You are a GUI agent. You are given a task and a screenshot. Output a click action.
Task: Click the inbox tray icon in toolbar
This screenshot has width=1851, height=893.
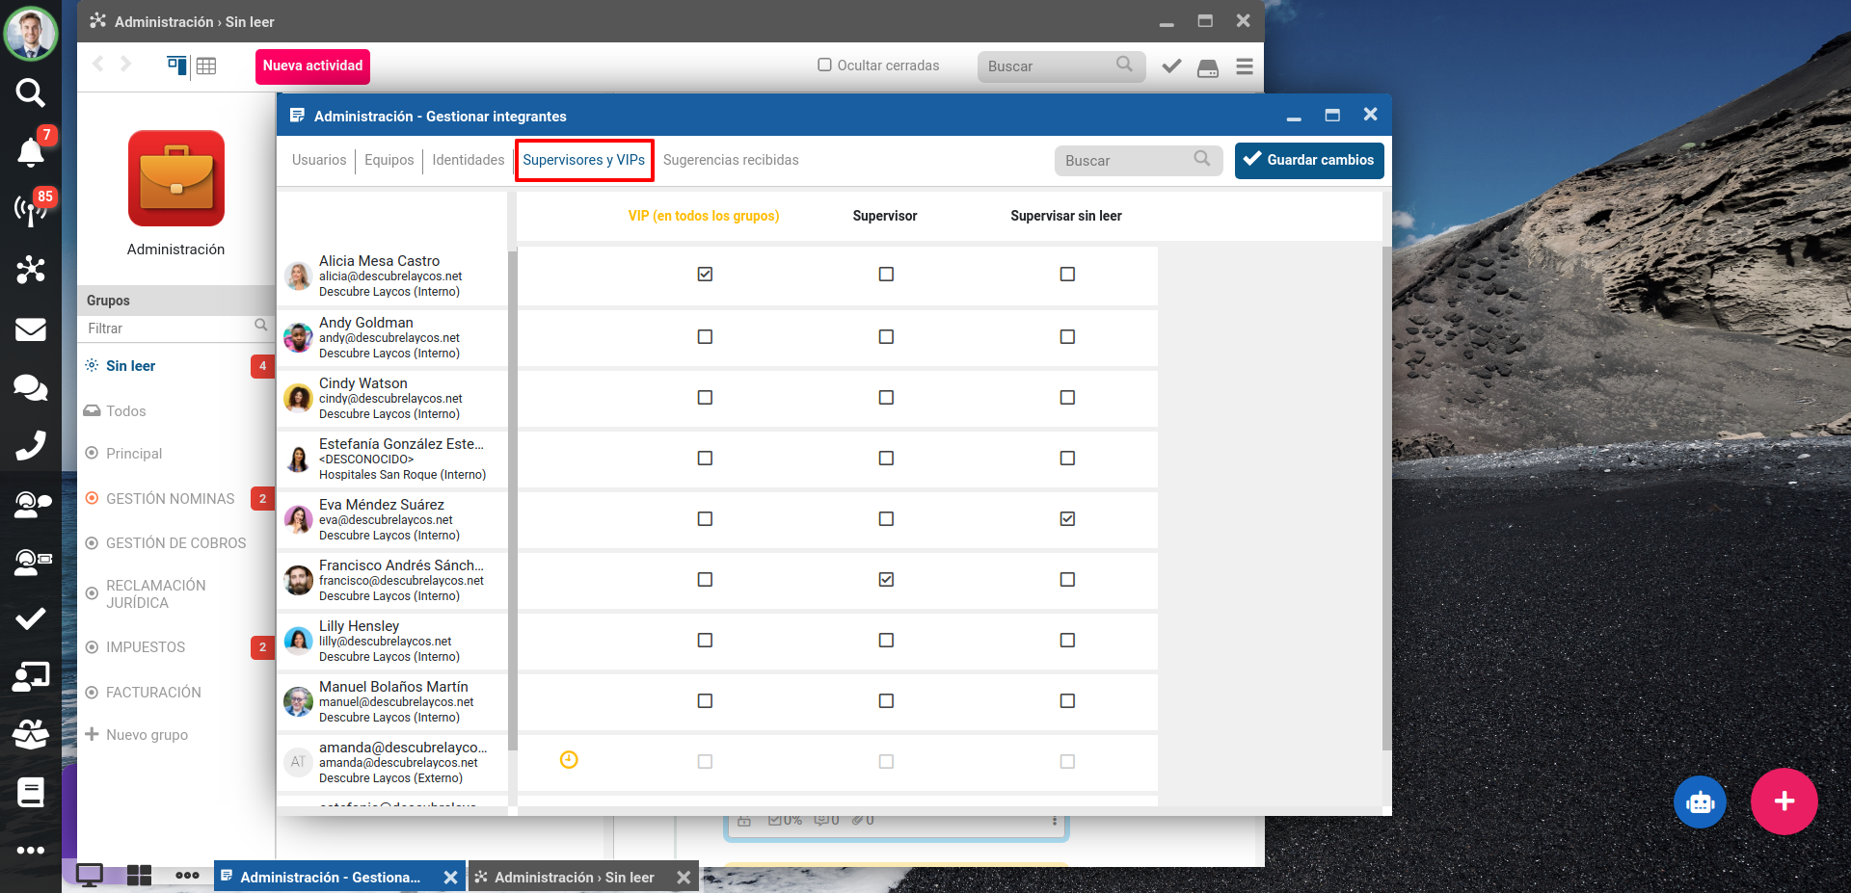1208,67
